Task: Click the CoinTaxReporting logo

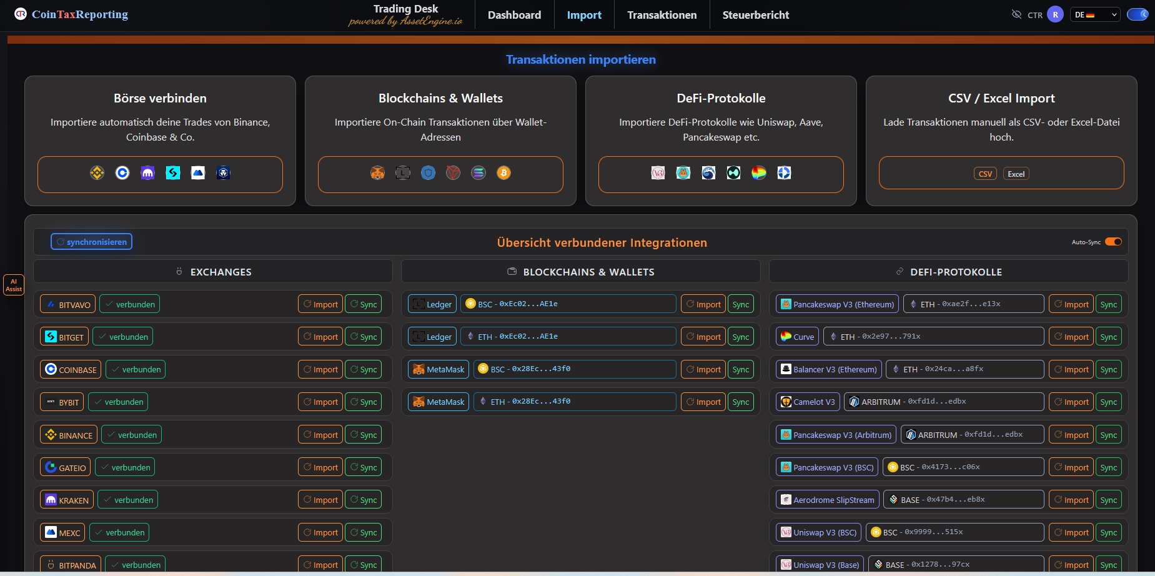Action: point(72,14)
